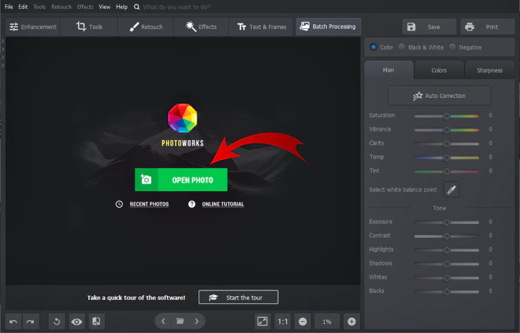Click the Highlights slider handle
520x333 pixels.
pos(446,250)
